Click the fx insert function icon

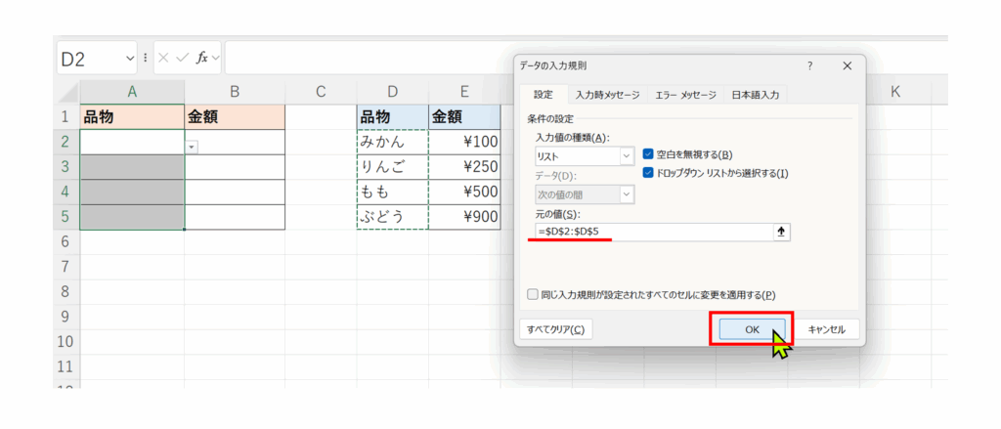tap(201, 59)
